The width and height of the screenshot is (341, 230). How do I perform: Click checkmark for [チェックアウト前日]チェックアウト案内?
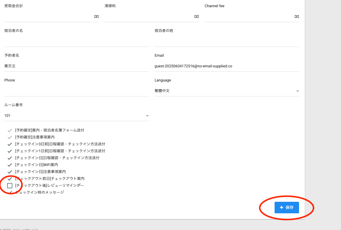tap(10, 179)
